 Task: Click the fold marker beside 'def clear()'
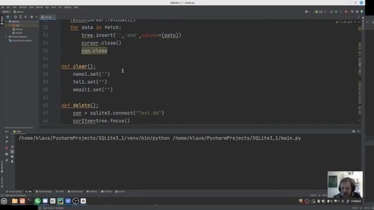pyautogui.click(x=60, y=66)
